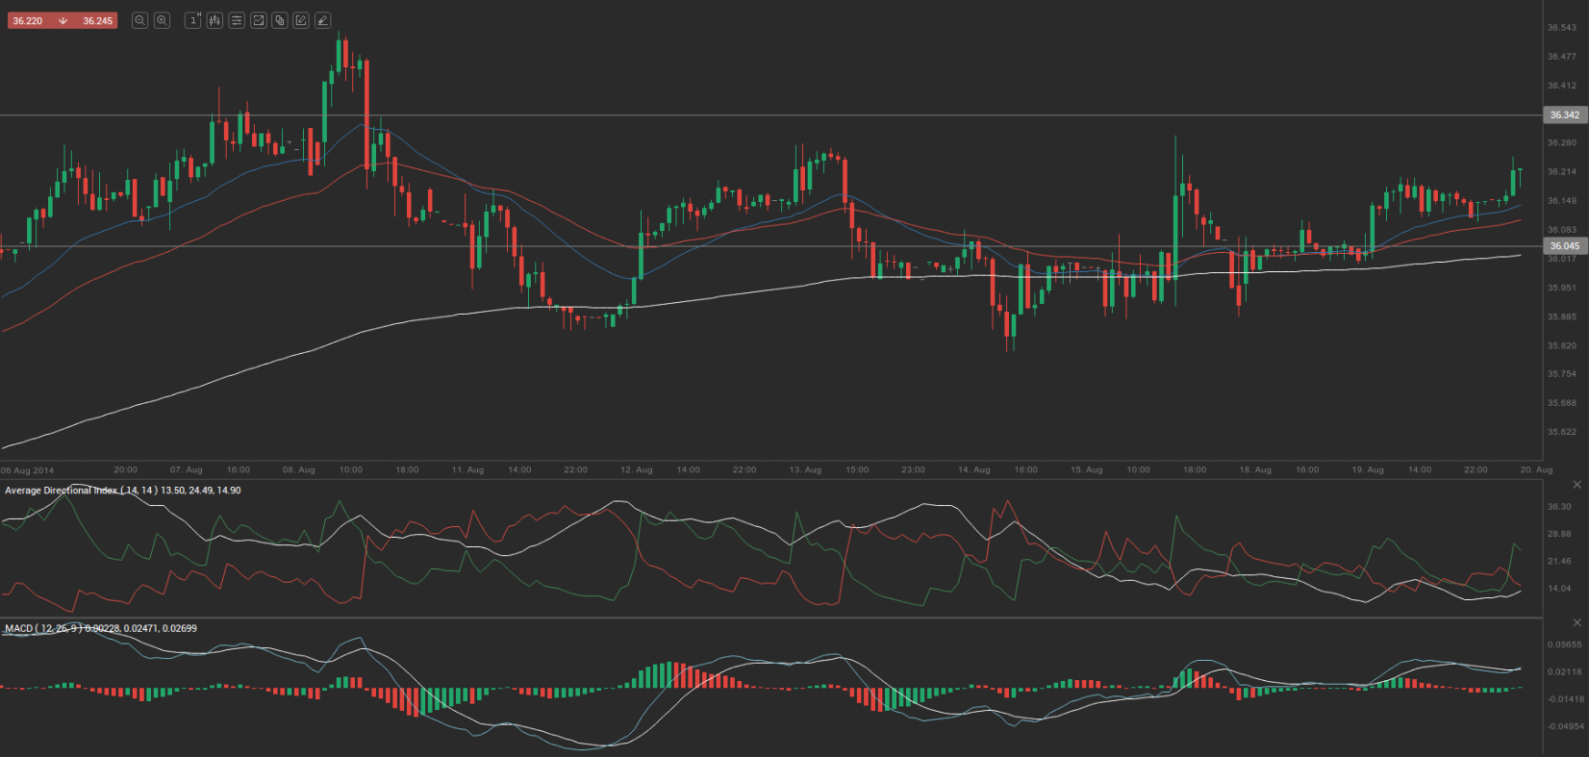The image size is (1589, 757).
Task: Click the 36.543 label on price axis
Action: 1561,28
